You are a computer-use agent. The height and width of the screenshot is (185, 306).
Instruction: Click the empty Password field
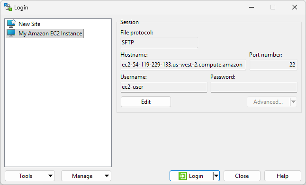254,87
